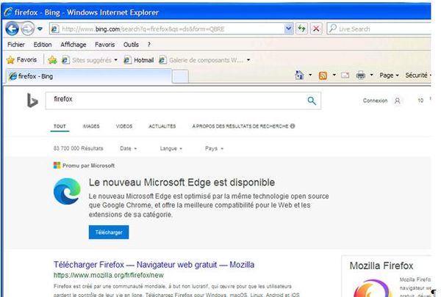Open Télécharger Firefox — Navigateur web gratuit result

(154, 265)
